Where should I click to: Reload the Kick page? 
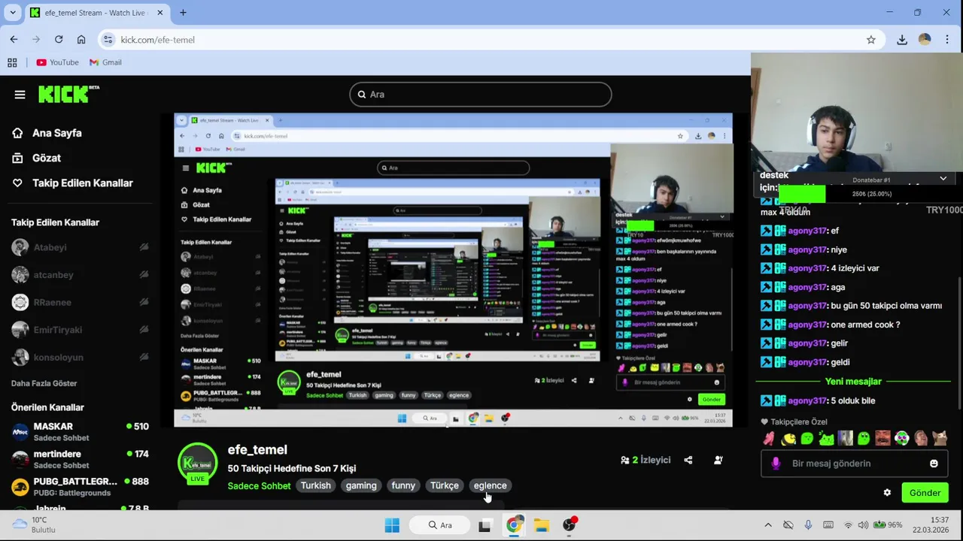(x=59, y=40)
